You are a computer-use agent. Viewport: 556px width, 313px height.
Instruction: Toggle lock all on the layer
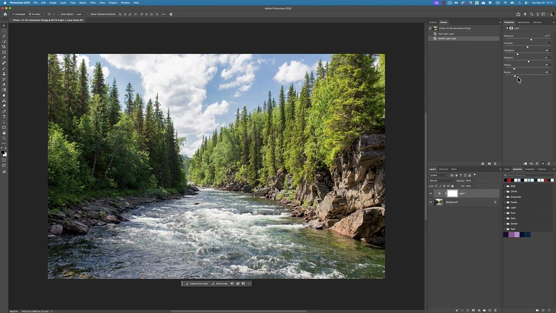(452, 186)
